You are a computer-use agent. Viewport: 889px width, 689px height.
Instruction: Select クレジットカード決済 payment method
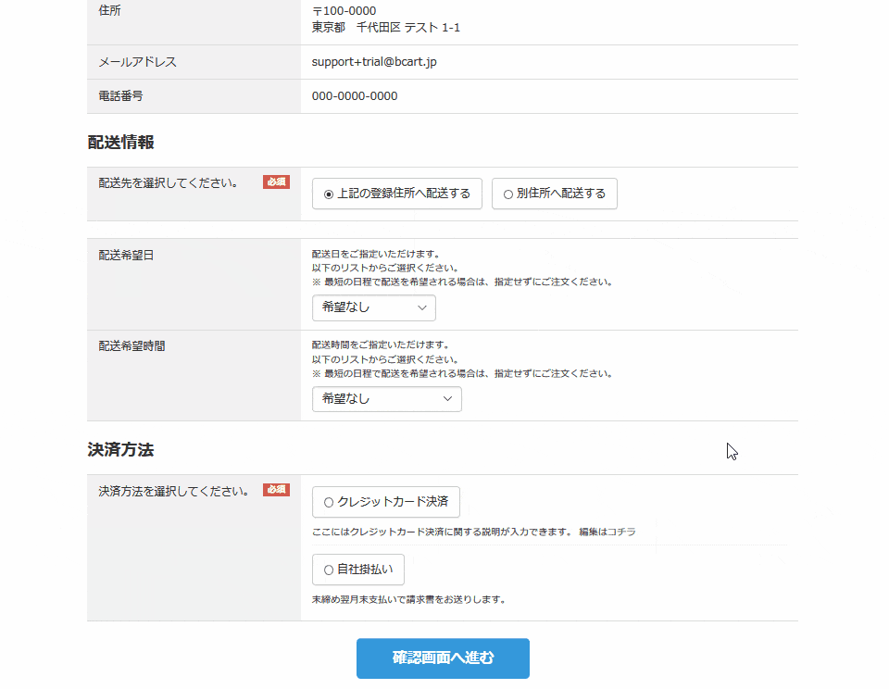pyautogui.click(x=385, y=502)
